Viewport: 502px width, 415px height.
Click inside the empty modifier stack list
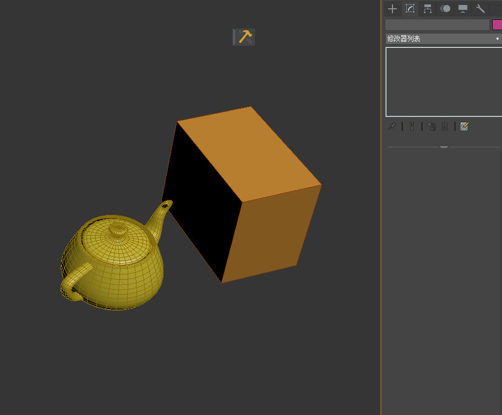coord(444,82)
